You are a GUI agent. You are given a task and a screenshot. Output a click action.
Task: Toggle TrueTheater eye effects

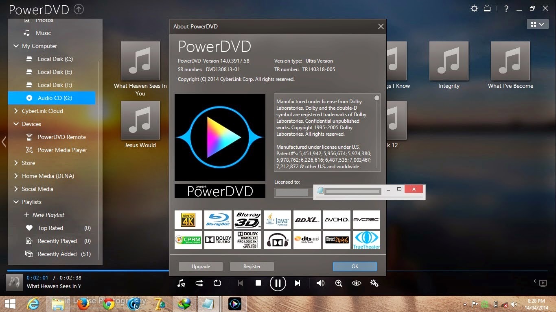click(356, 283)
